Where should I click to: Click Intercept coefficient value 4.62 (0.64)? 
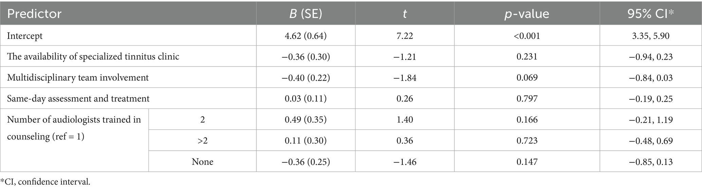(305, 36)
